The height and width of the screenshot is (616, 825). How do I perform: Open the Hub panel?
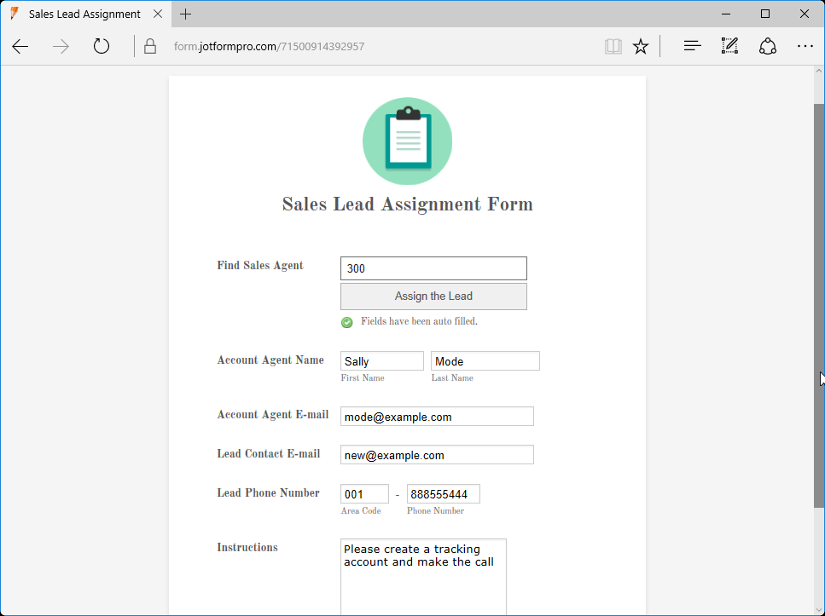click(691, 46)
